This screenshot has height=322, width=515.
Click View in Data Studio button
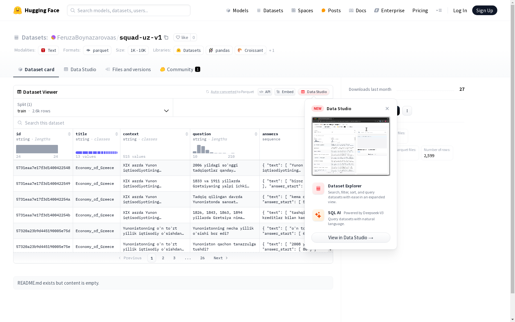[351, 238]
